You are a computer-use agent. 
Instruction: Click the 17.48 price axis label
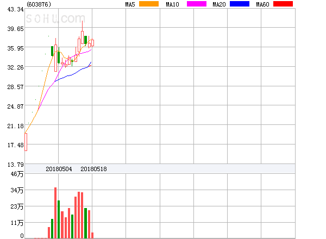[15, 145]
